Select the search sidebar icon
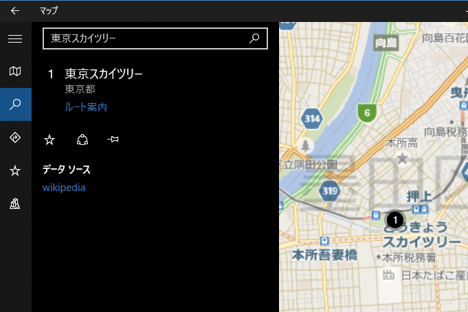This screenshot has width=468, height=312. click(15, 104)
